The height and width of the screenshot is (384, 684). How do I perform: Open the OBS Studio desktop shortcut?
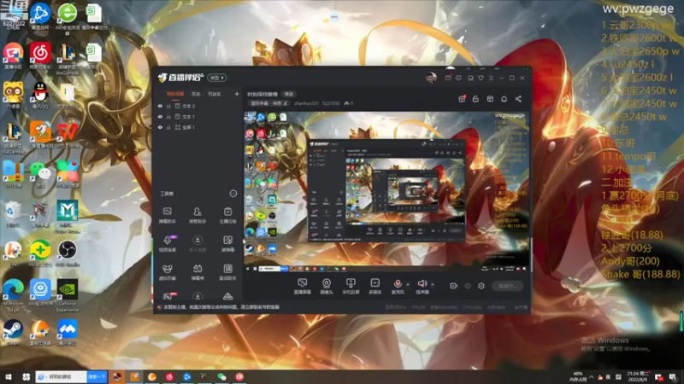pyautogui.click(x=67, y=253)
